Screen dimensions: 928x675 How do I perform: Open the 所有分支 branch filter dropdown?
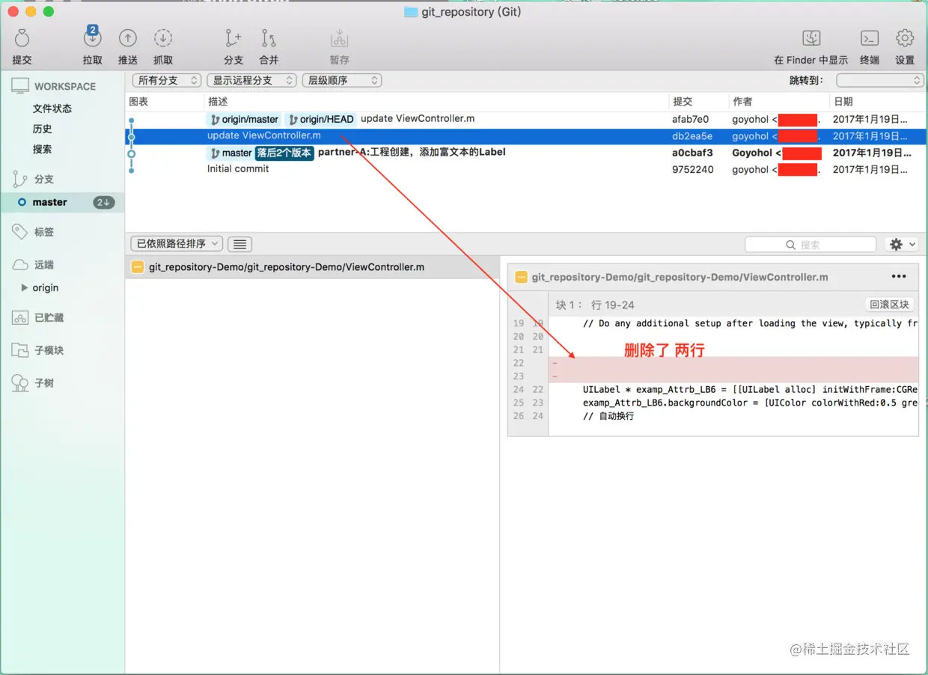coord(167,80)
